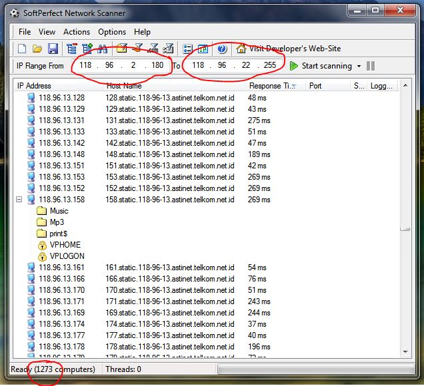The height and width of the screenshot is (386, 424).
Task: Toggle the shared folders filter icon
Action: (122, 49)
